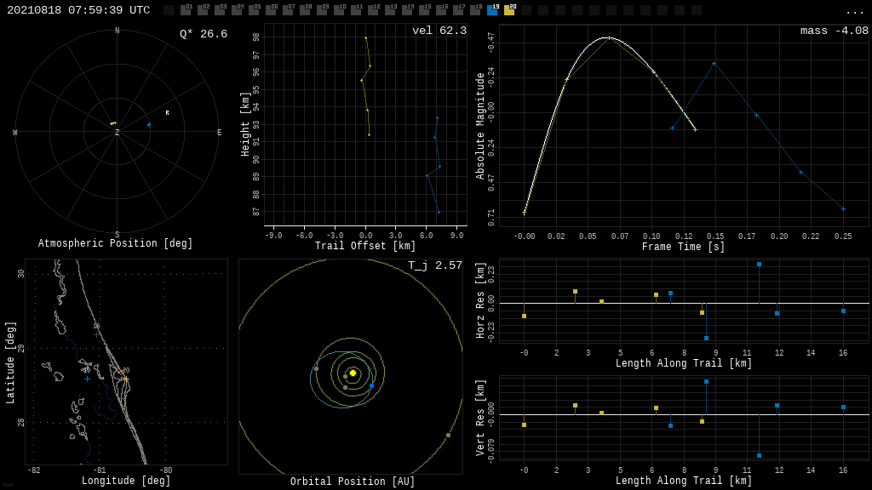
Task: Click the blue meteor point in polar plot
Action: 149,124
